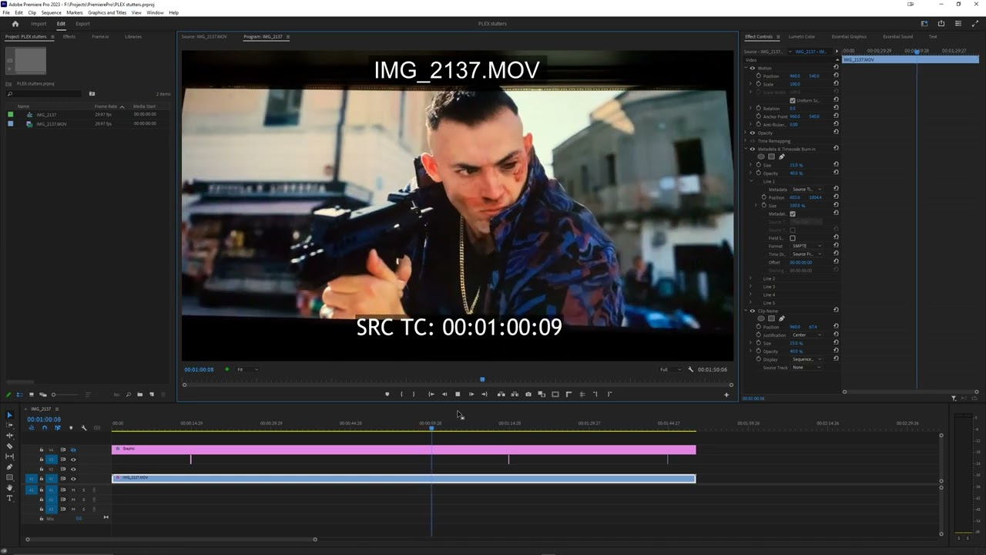Image resolution: width=986 pixels, height=555 pixels.
Task: Go to In point
Action: (431, 394)
